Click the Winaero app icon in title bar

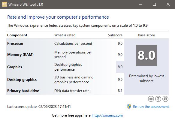5,5
